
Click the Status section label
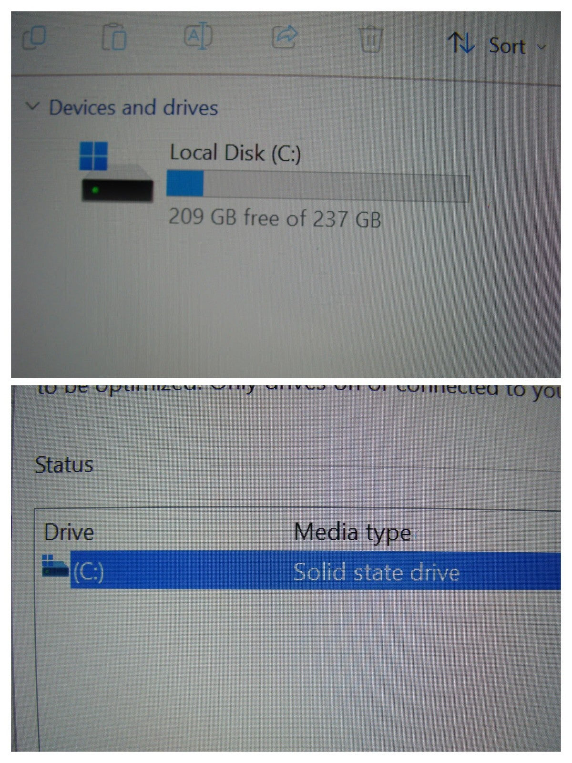[64, 464]
